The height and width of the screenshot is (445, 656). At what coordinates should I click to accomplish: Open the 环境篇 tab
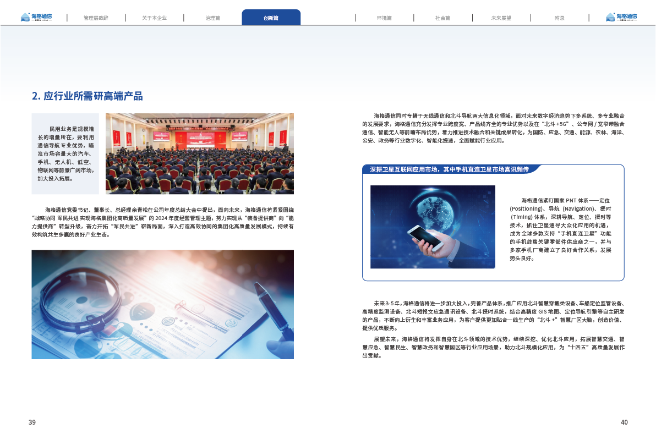tap(384, 18)
